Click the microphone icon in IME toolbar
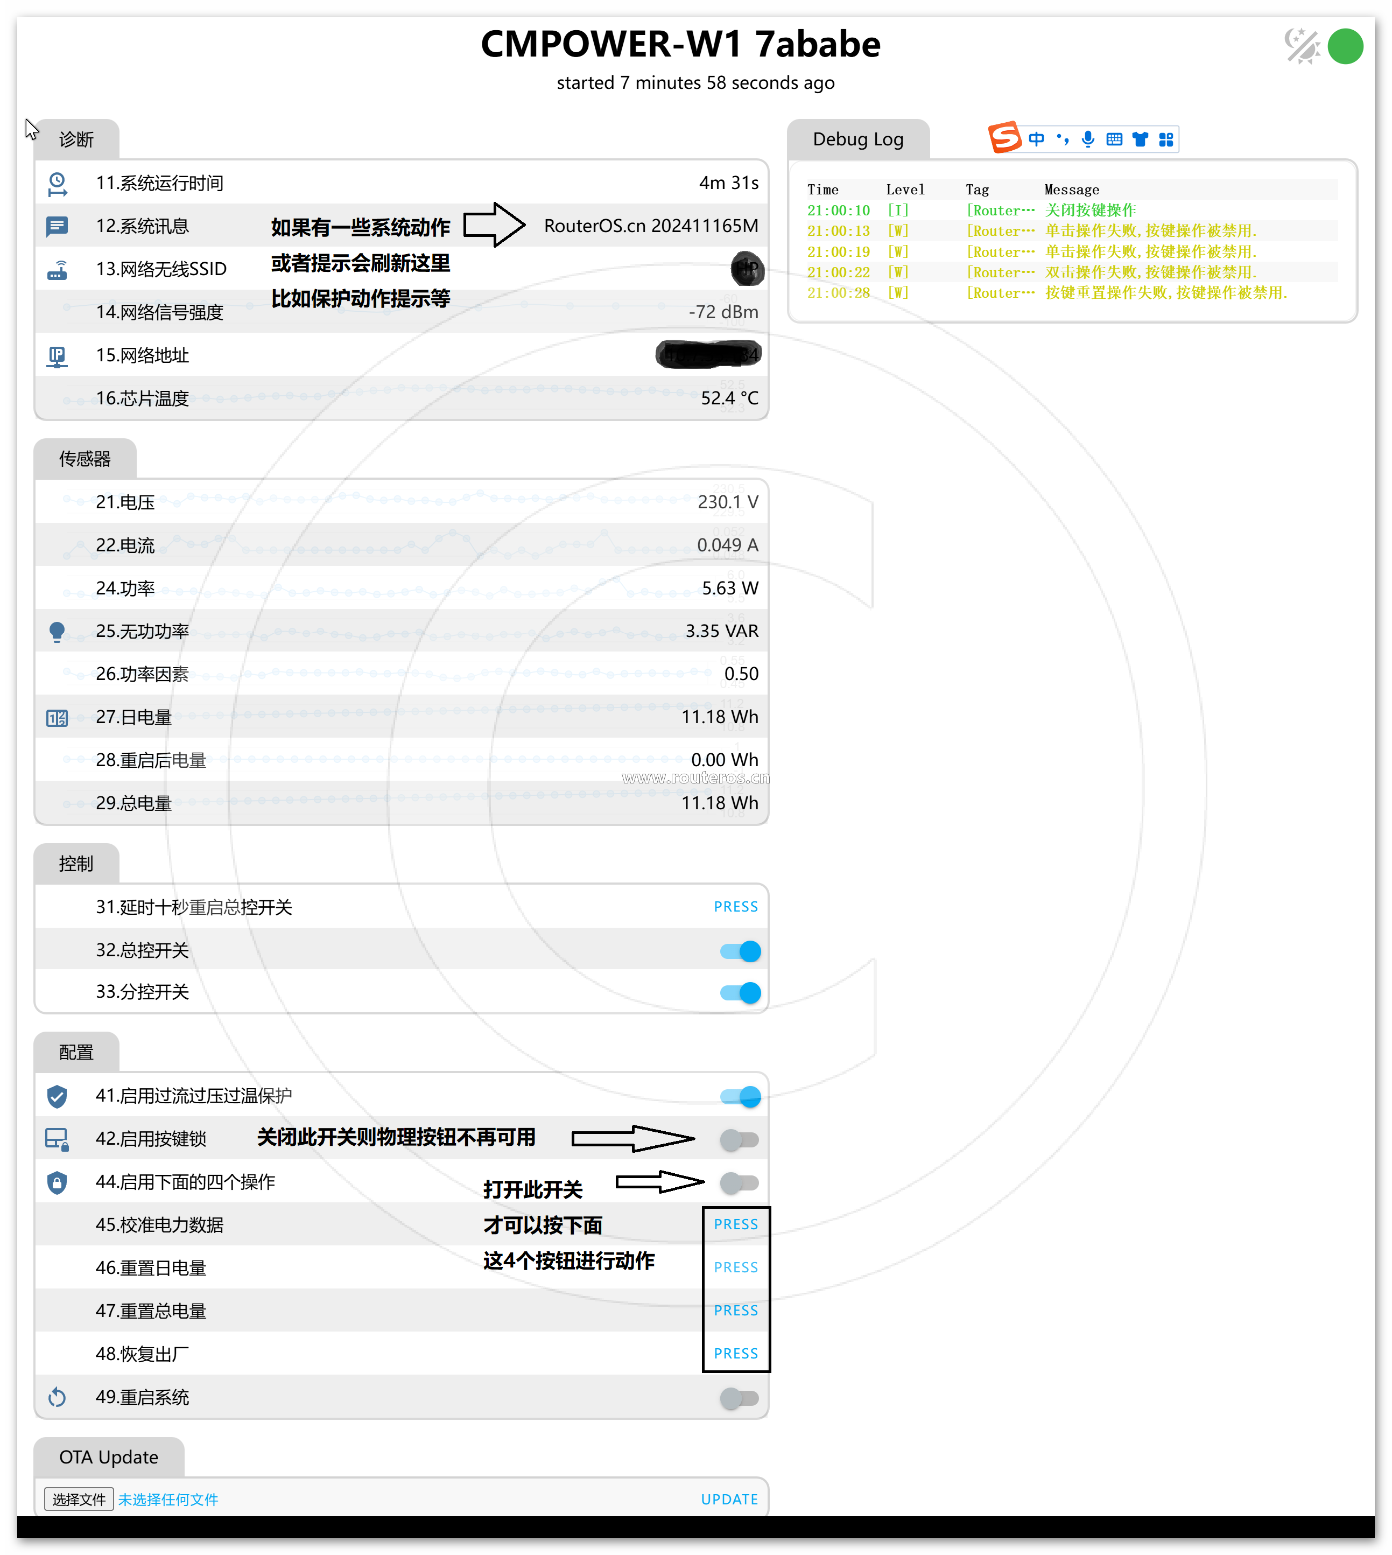 (x=1087, y=139)
